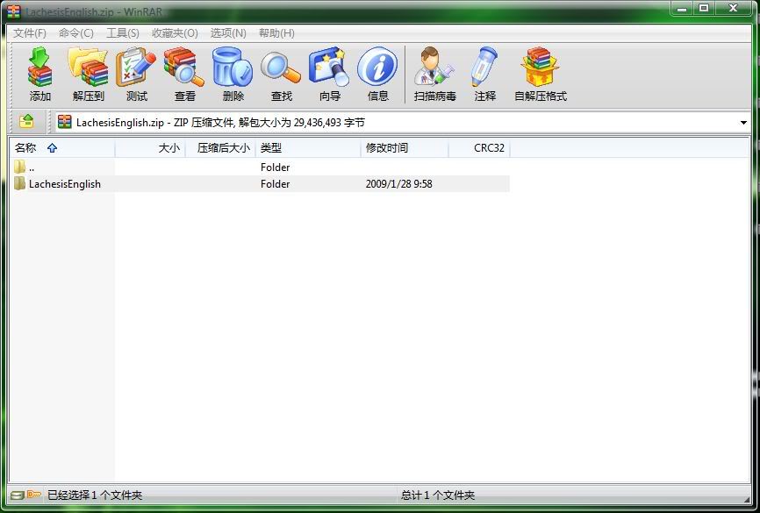Sort by Name (名称) column header

[62, 147]
